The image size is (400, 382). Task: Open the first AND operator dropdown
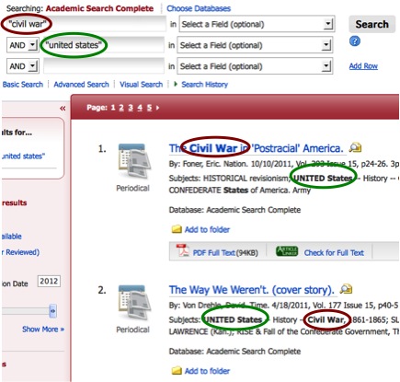tap(23, 45)
